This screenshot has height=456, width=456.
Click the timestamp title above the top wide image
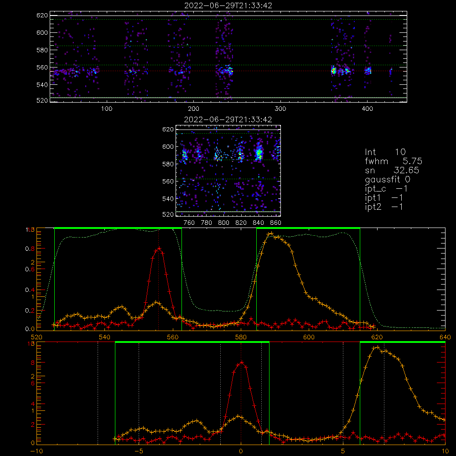[228, 5]
